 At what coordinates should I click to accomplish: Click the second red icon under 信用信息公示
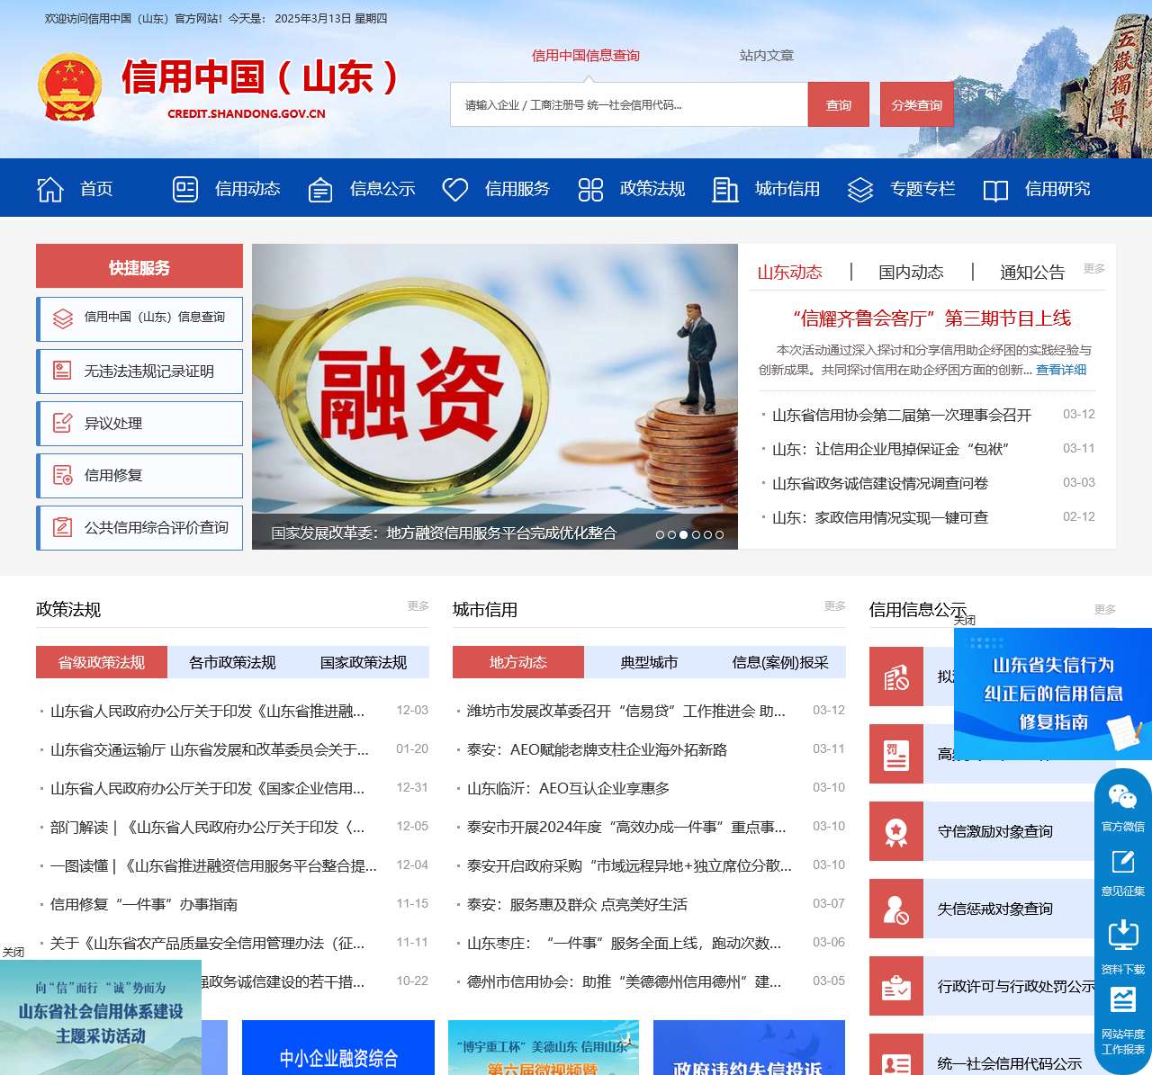tap(896, 754)
